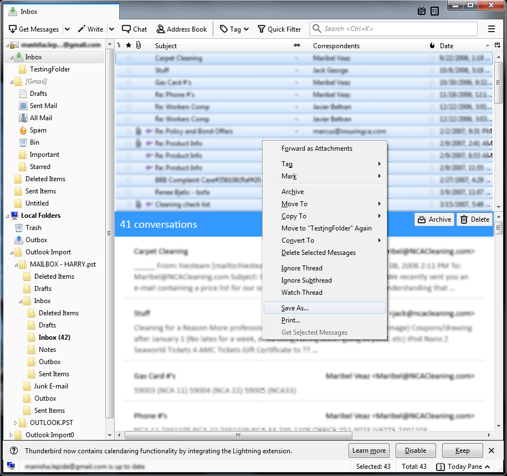The width and height of the screenshot is (507, 476).
Task: Click the Delete button in conversation header
Action: pos(475,219)
